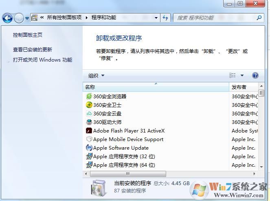Refresh the 程序和功能 view
Viewport: 270px width, 201px height.
[165, 18]
